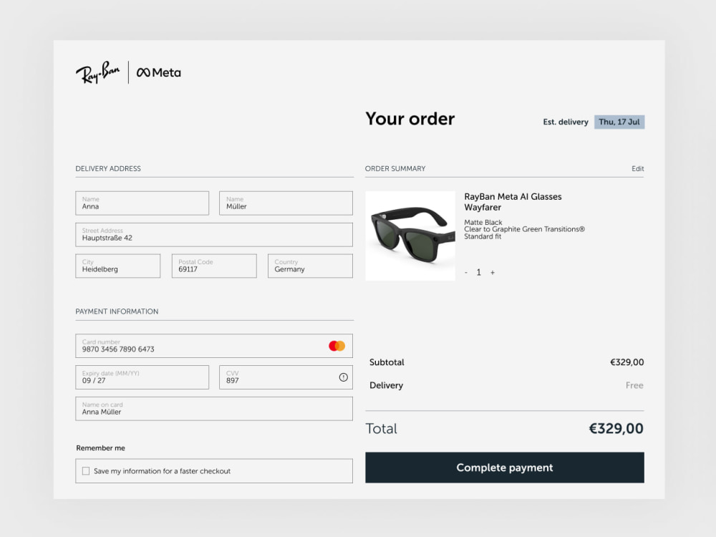Increase quantity with the plus button

(x=493, y=273)
